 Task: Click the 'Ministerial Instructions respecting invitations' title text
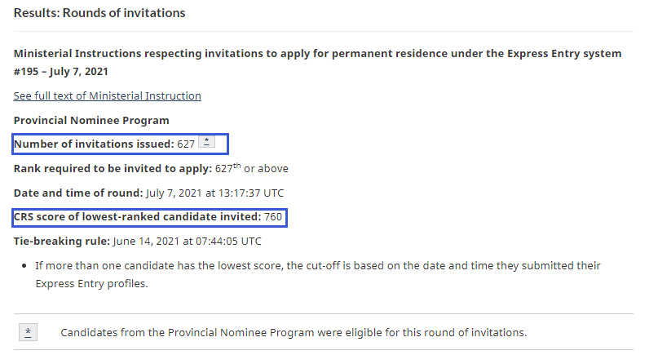[317, 53]
